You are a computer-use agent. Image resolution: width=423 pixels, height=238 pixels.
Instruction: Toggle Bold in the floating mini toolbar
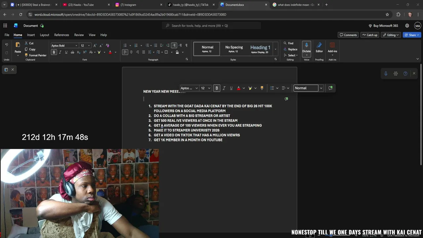pyautogui.click(x=217, y=88)
